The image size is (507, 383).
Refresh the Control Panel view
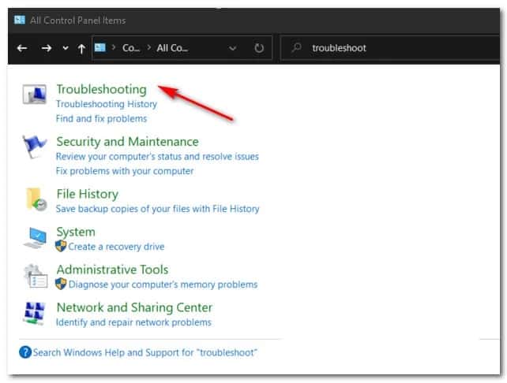[259, 48]
